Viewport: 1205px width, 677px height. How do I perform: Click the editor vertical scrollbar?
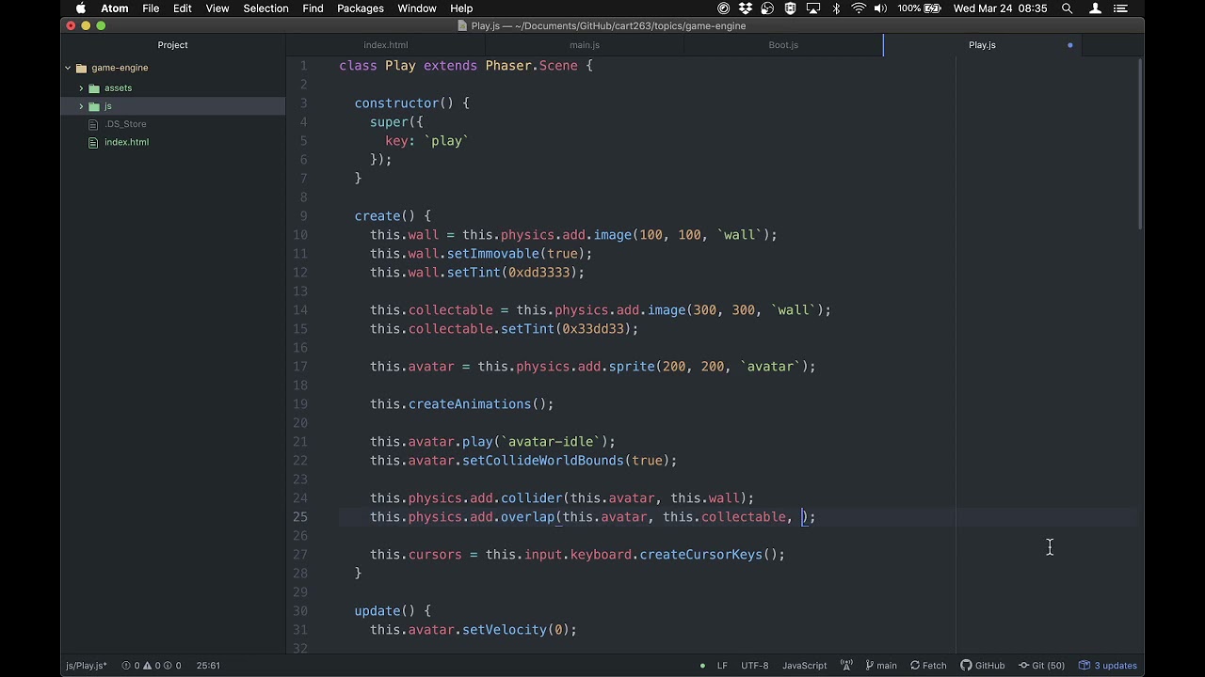coord(1140,146)
